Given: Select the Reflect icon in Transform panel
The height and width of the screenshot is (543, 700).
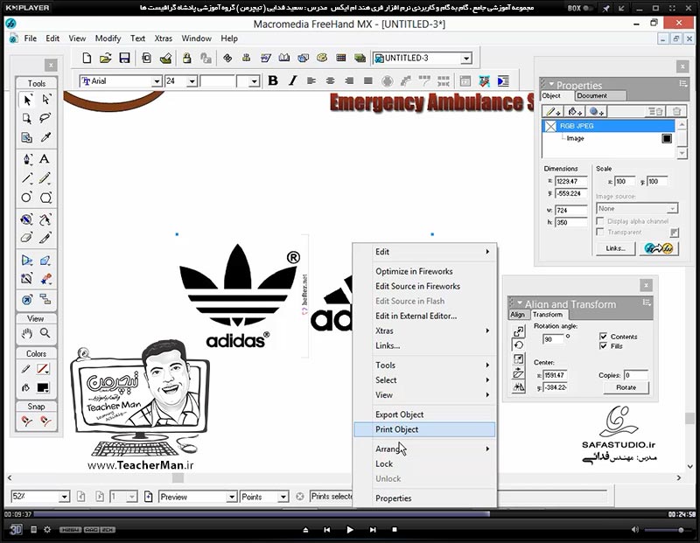Looking at the screenshot, I should (x=518, y=387).
